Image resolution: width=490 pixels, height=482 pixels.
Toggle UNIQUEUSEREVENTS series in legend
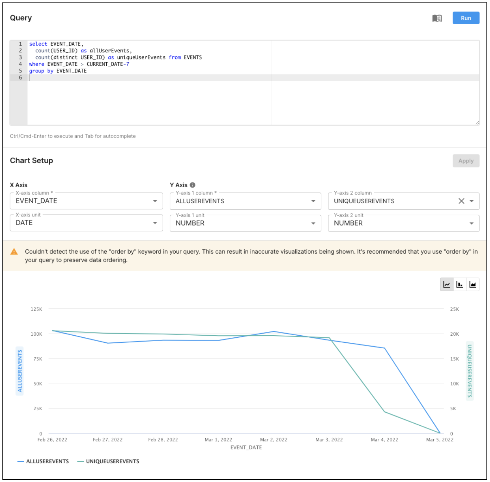[x=108, y=461]
